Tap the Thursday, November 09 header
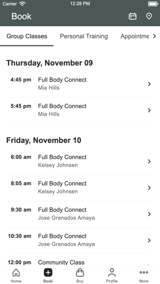This screenshot has height=284, width=160. coord(49,63)
